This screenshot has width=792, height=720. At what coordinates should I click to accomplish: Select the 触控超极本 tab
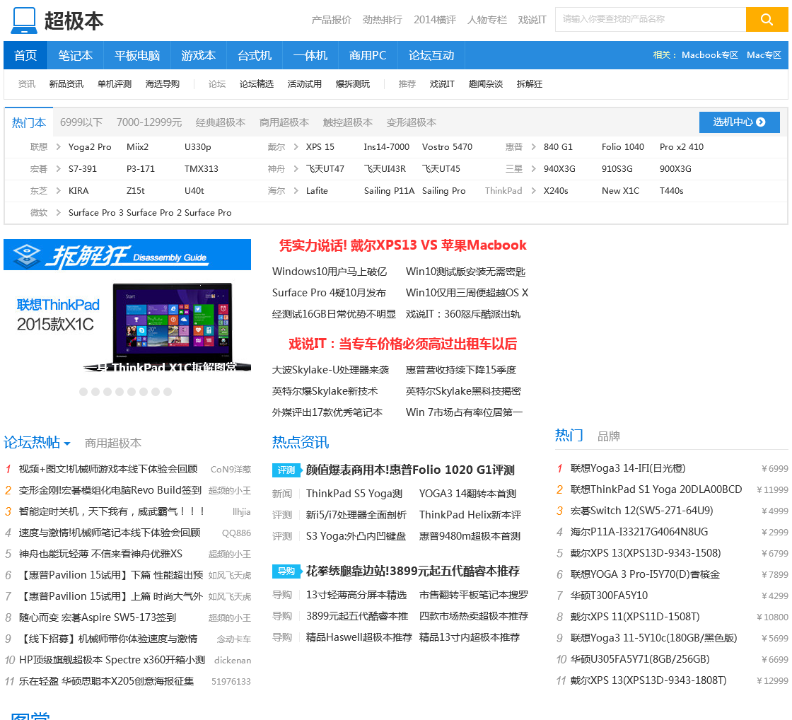coord(347,122)
